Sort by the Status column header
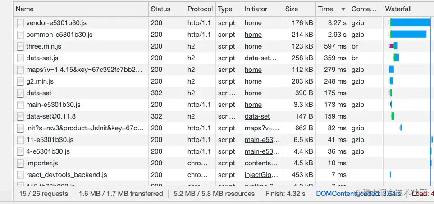This screenshot has height=204, width=434. pos(161,9)
